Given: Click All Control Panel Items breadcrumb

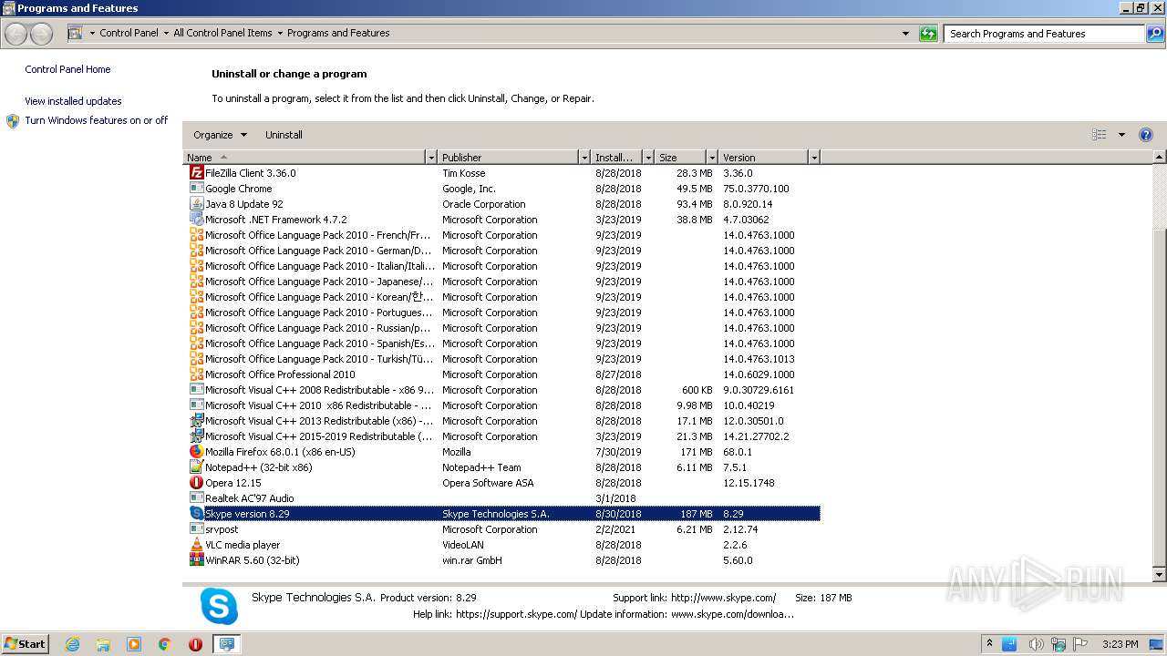Looking at the screenshot, I should pyautogui.click(x=222, y=33).
